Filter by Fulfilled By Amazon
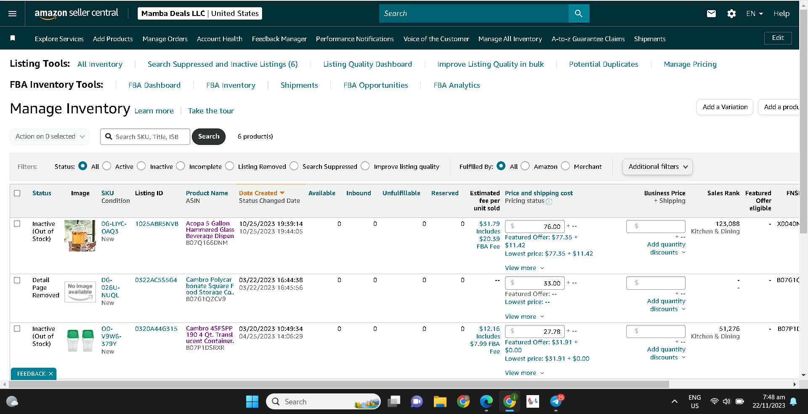Screen dimensions: 808x414 (x=525, y=166)
